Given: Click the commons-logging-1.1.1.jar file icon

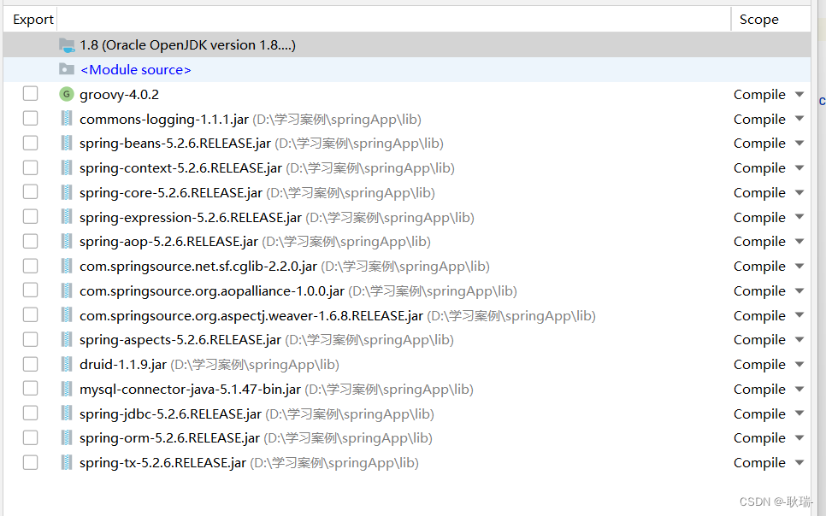Looking at the screenshot, I should (x=67, y=119).
